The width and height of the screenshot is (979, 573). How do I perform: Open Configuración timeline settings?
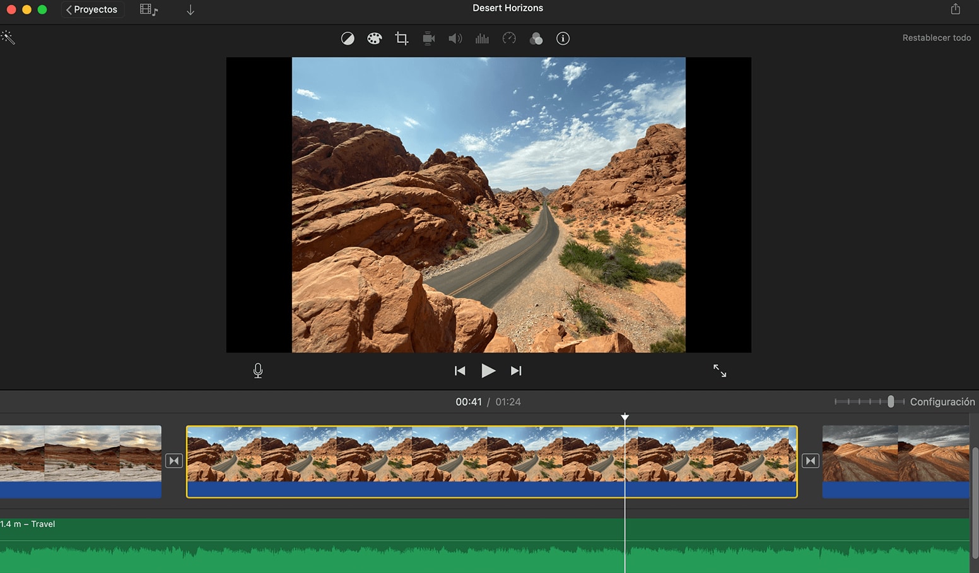[x=942, y=401]
